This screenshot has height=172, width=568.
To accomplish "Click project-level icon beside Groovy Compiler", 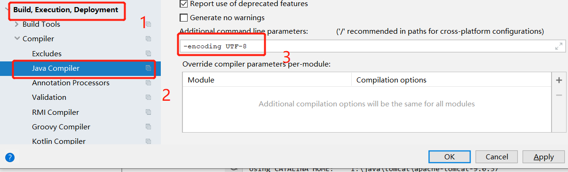I will 148,127.
